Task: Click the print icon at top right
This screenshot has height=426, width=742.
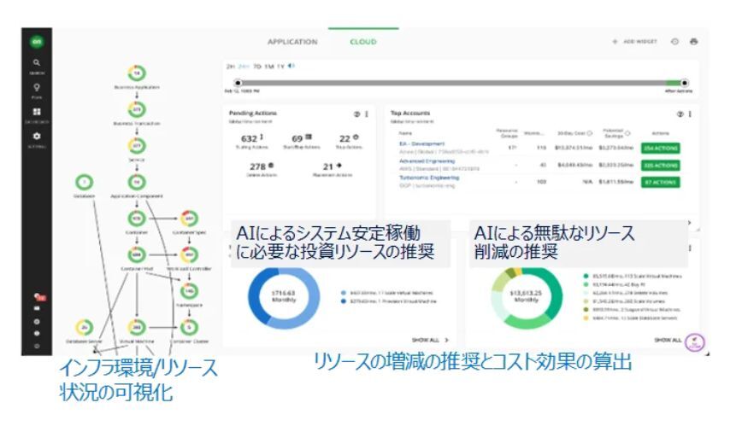Action: click(x=694, y=42)
